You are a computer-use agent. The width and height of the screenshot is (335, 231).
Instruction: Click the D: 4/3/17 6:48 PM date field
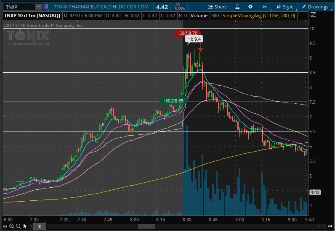pyautogui.click(x=82, y=16)
